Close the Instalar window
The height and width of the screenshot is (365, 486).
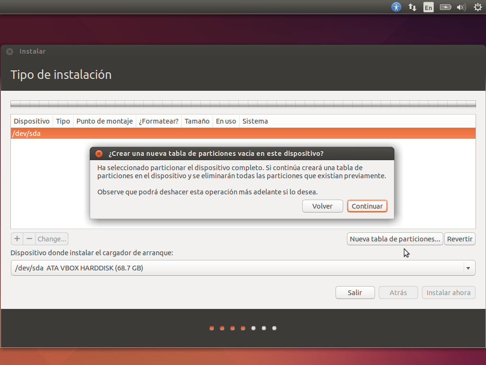coord(10,51)
